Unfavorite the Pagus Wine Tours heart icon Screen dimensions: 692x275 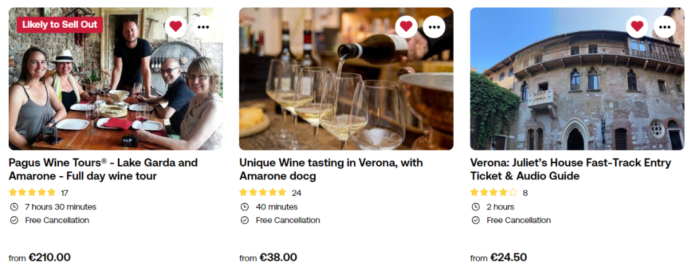click(x=175, y=26)
